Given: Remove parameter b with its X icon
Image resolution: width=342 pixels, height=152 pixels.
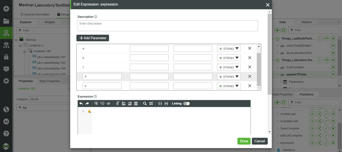Looking at the screenshot, I should [250, 58].
